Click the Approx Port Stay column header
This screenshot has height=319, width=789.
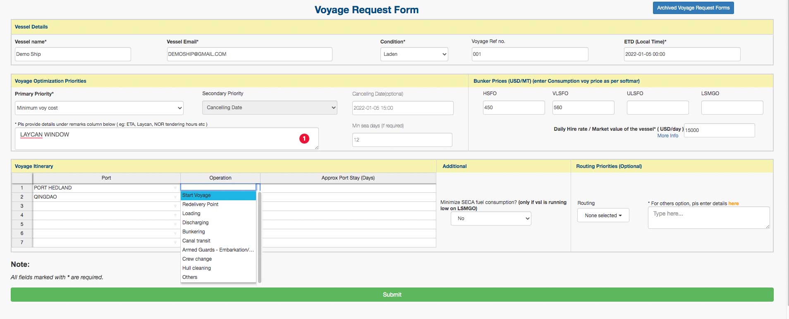tap(348, 178)
